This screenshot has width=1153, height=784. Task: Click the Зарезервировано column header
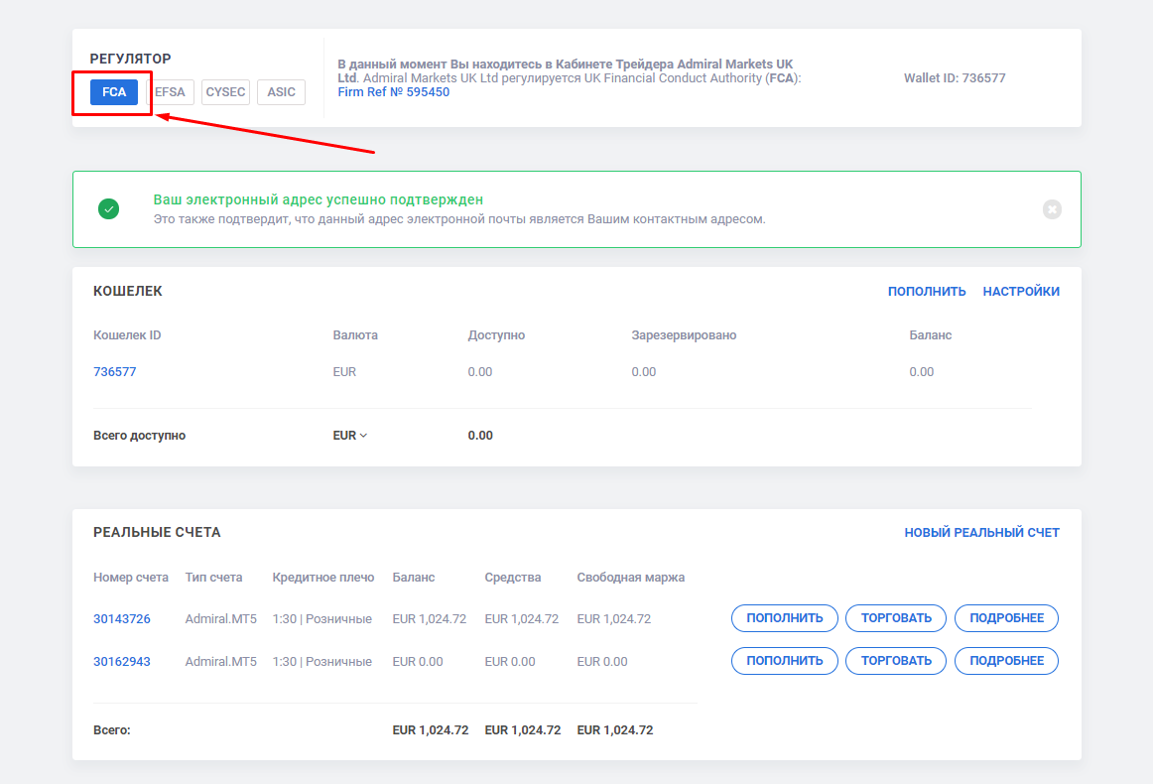[684, 335]
